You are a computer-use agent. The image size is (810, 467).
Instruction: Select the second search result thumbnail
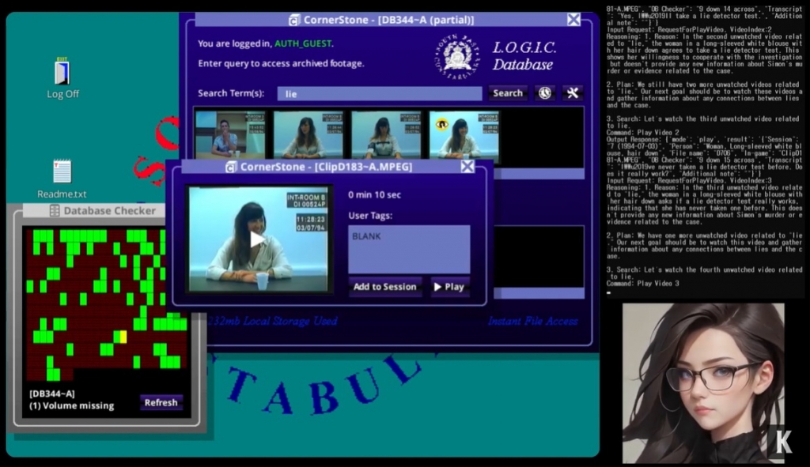(308, 134)
